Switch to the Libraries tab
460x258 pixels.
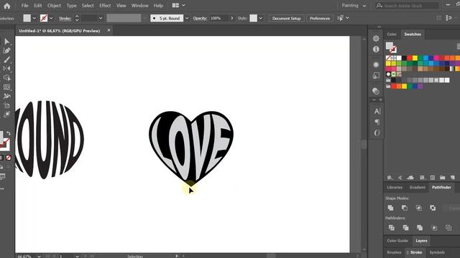395,187
